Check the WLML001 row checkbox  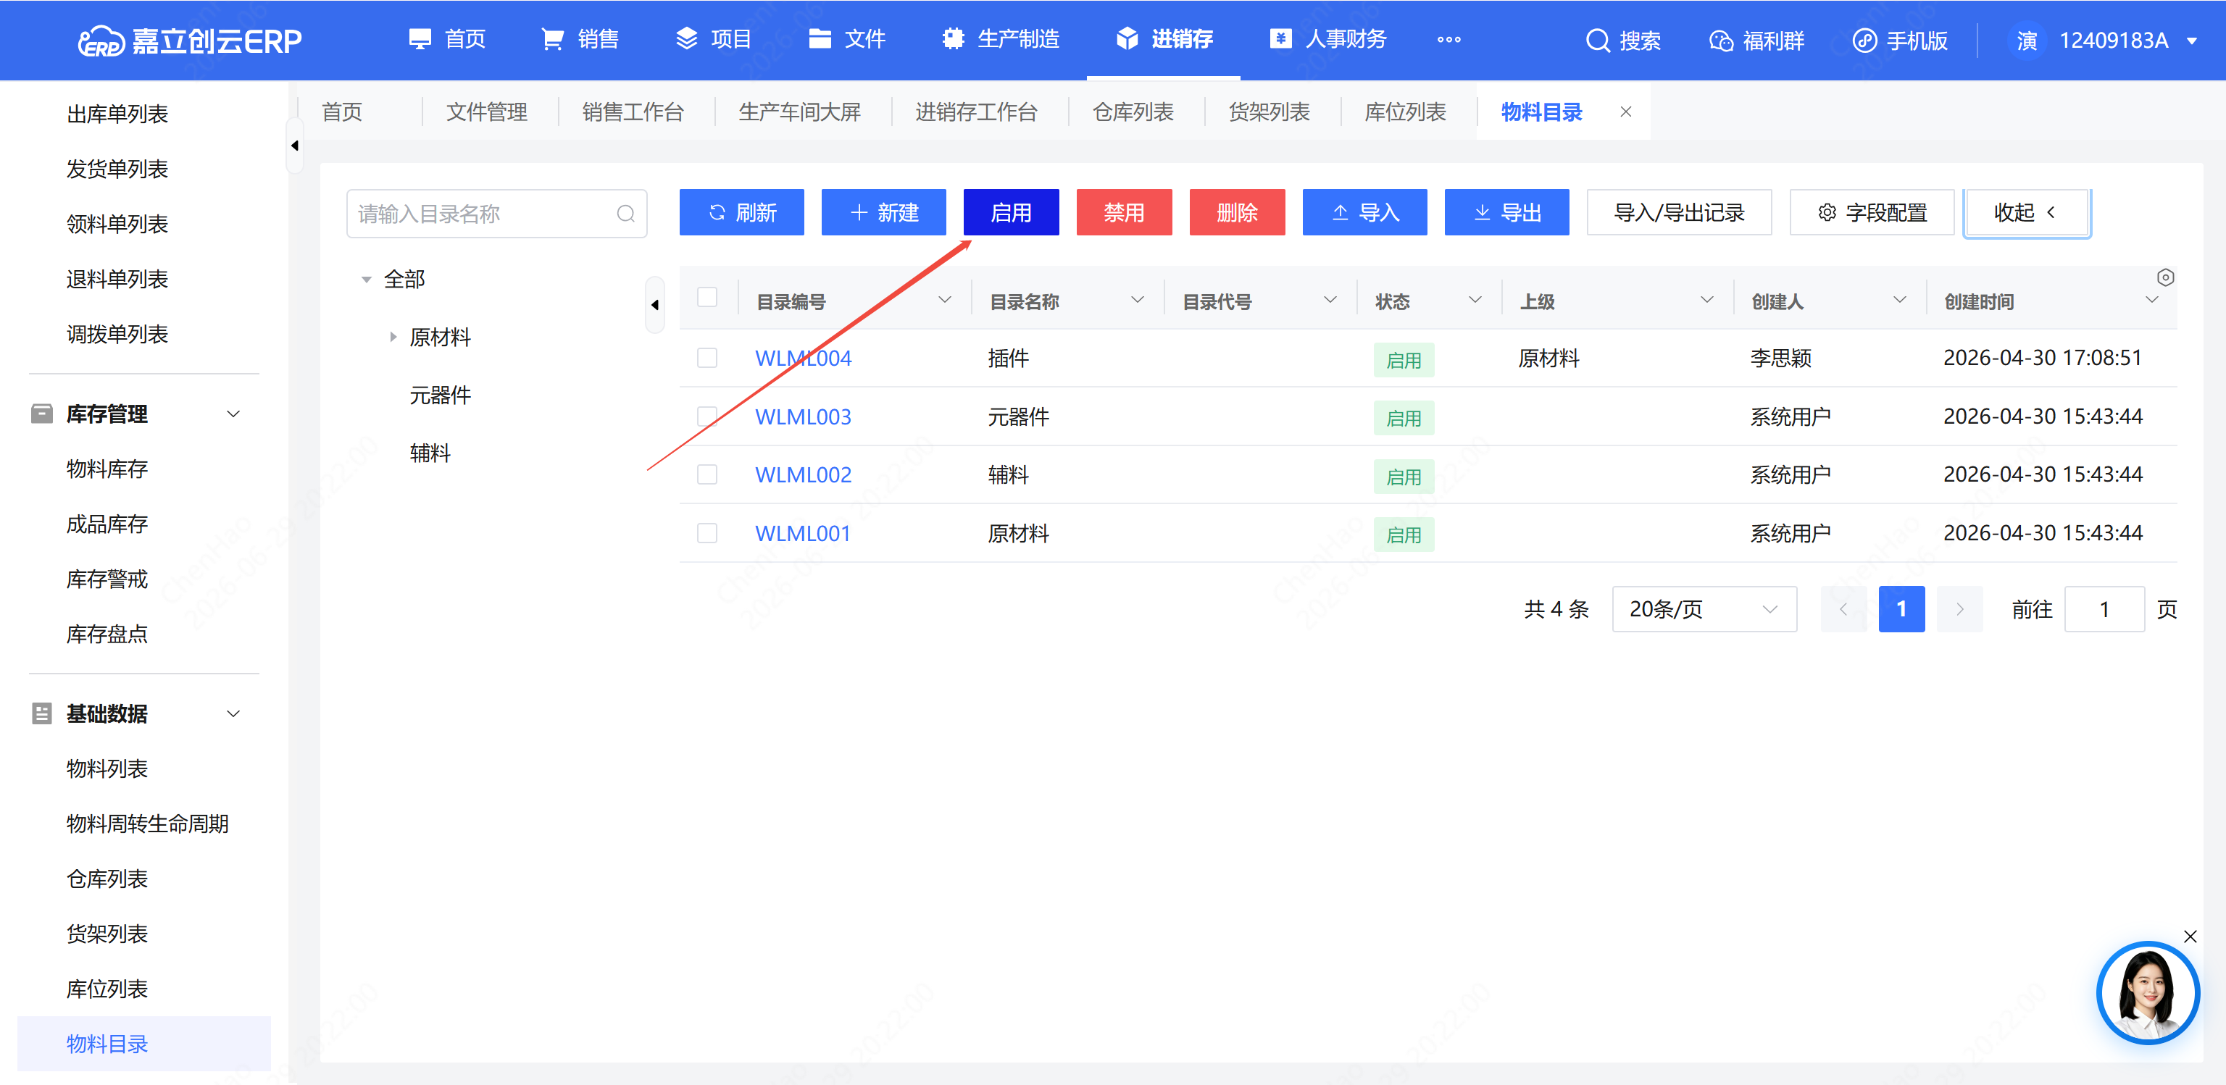[707, 533]
